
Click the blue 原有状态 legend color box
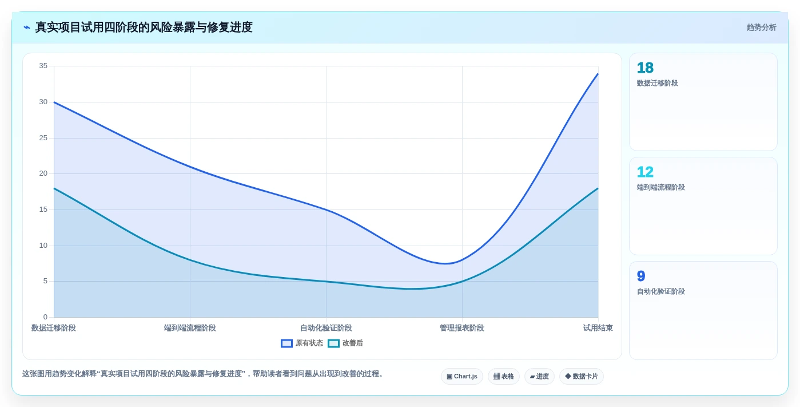(x=286, y=343)
